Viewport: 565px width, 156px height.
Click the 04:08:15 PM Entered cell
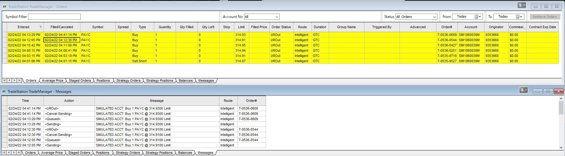25,50
